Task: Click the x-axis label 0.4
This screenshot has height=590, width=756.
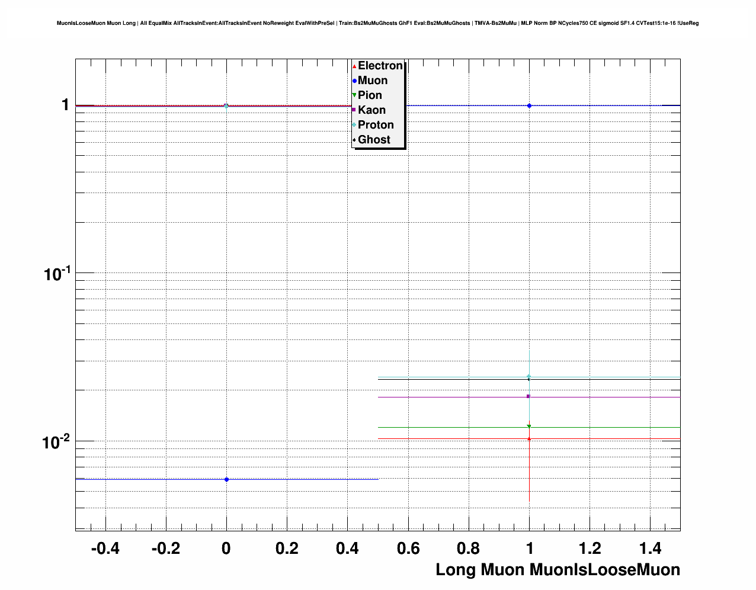Action: click(348, 549)
